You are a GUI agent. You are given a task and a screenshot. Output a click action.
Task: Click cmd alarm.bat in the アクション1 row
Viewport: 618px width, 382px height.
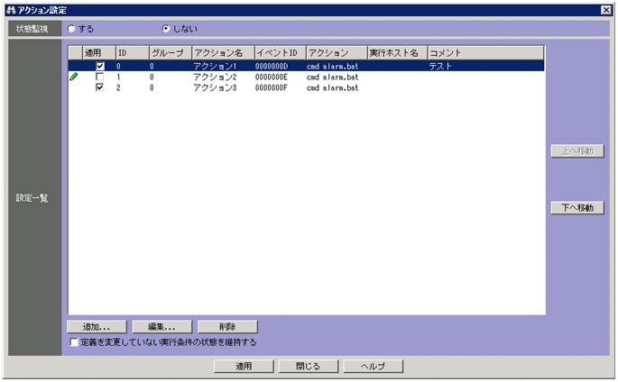coord(333,66)
